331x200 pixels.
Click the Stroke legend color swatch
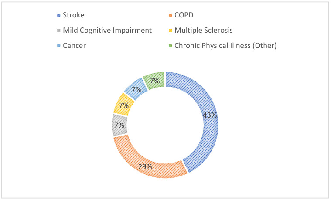click(59, 15)
